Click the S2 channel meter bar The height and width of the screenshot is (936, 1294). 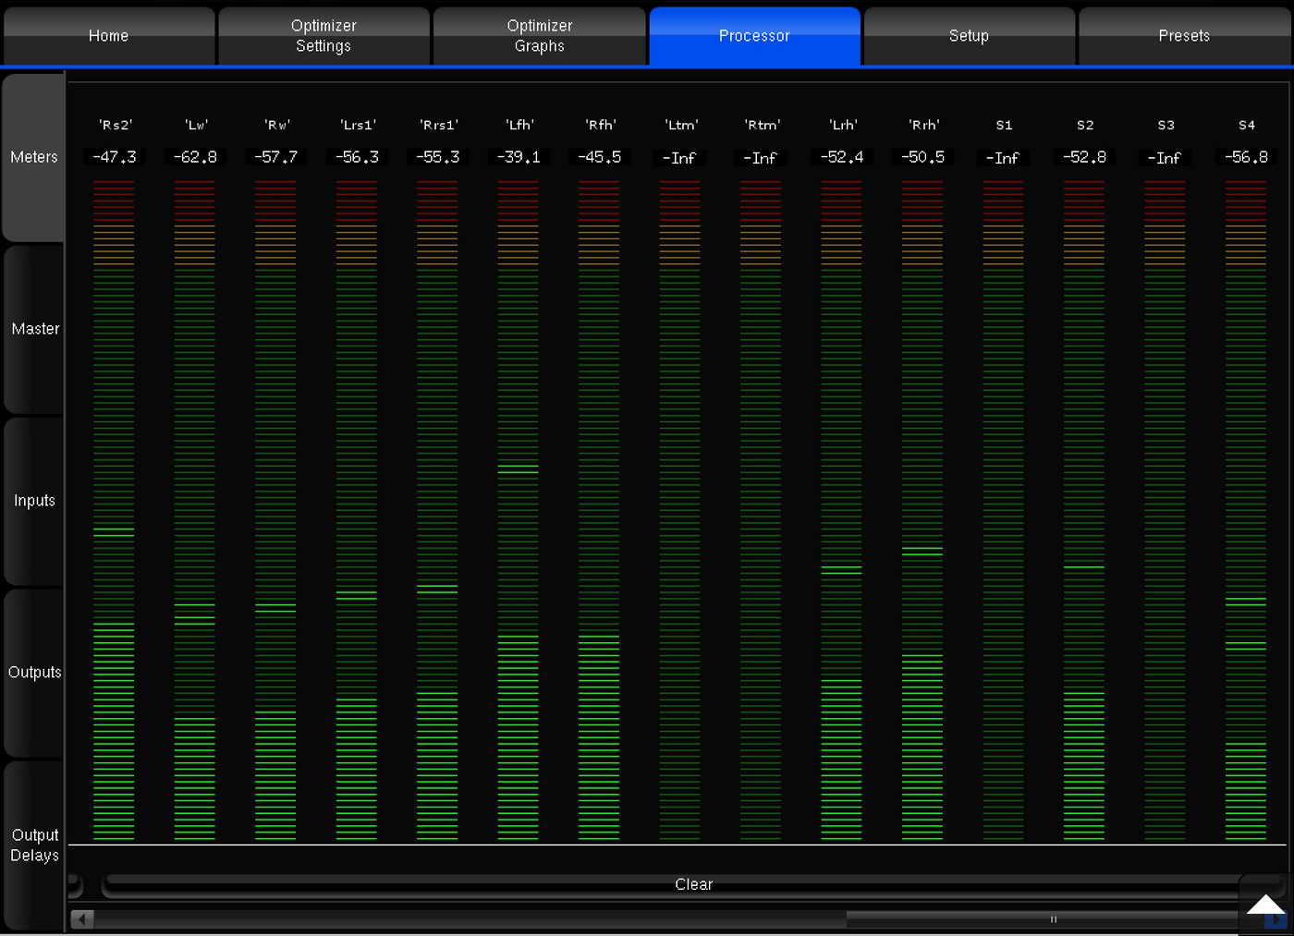(1084, 508)
